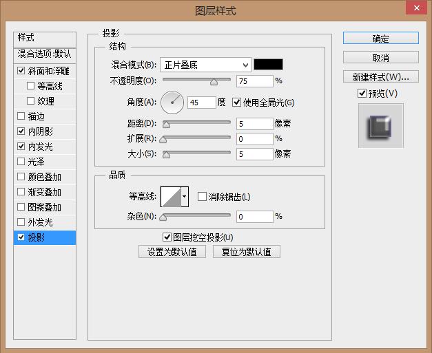Click the 扩展 slider handle

coord(163,140)
